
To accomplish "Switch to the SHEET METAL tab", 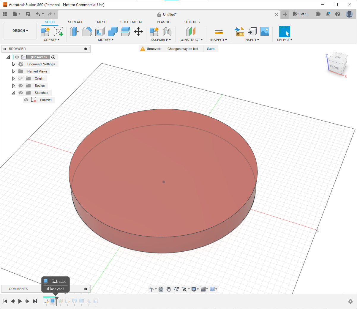I will tap(131, 22).
